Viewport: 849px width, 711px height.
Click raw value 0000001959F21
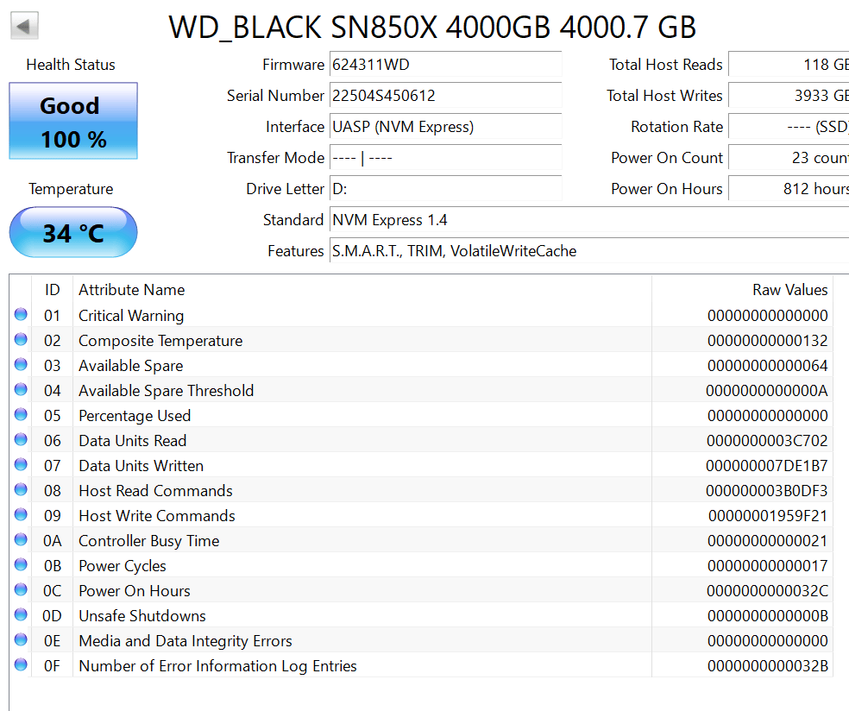click(x=768, y=515)
